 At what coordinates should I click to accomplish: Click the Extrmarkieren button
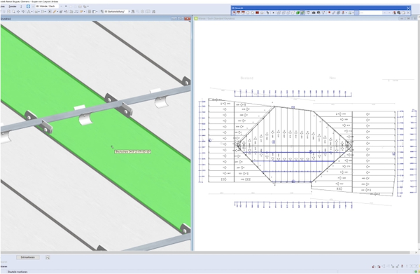27,257
